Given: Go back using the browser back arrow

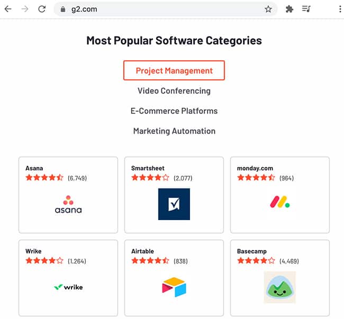Looking at the screenshot, I should pyautogui.click(x=8, y=9).
